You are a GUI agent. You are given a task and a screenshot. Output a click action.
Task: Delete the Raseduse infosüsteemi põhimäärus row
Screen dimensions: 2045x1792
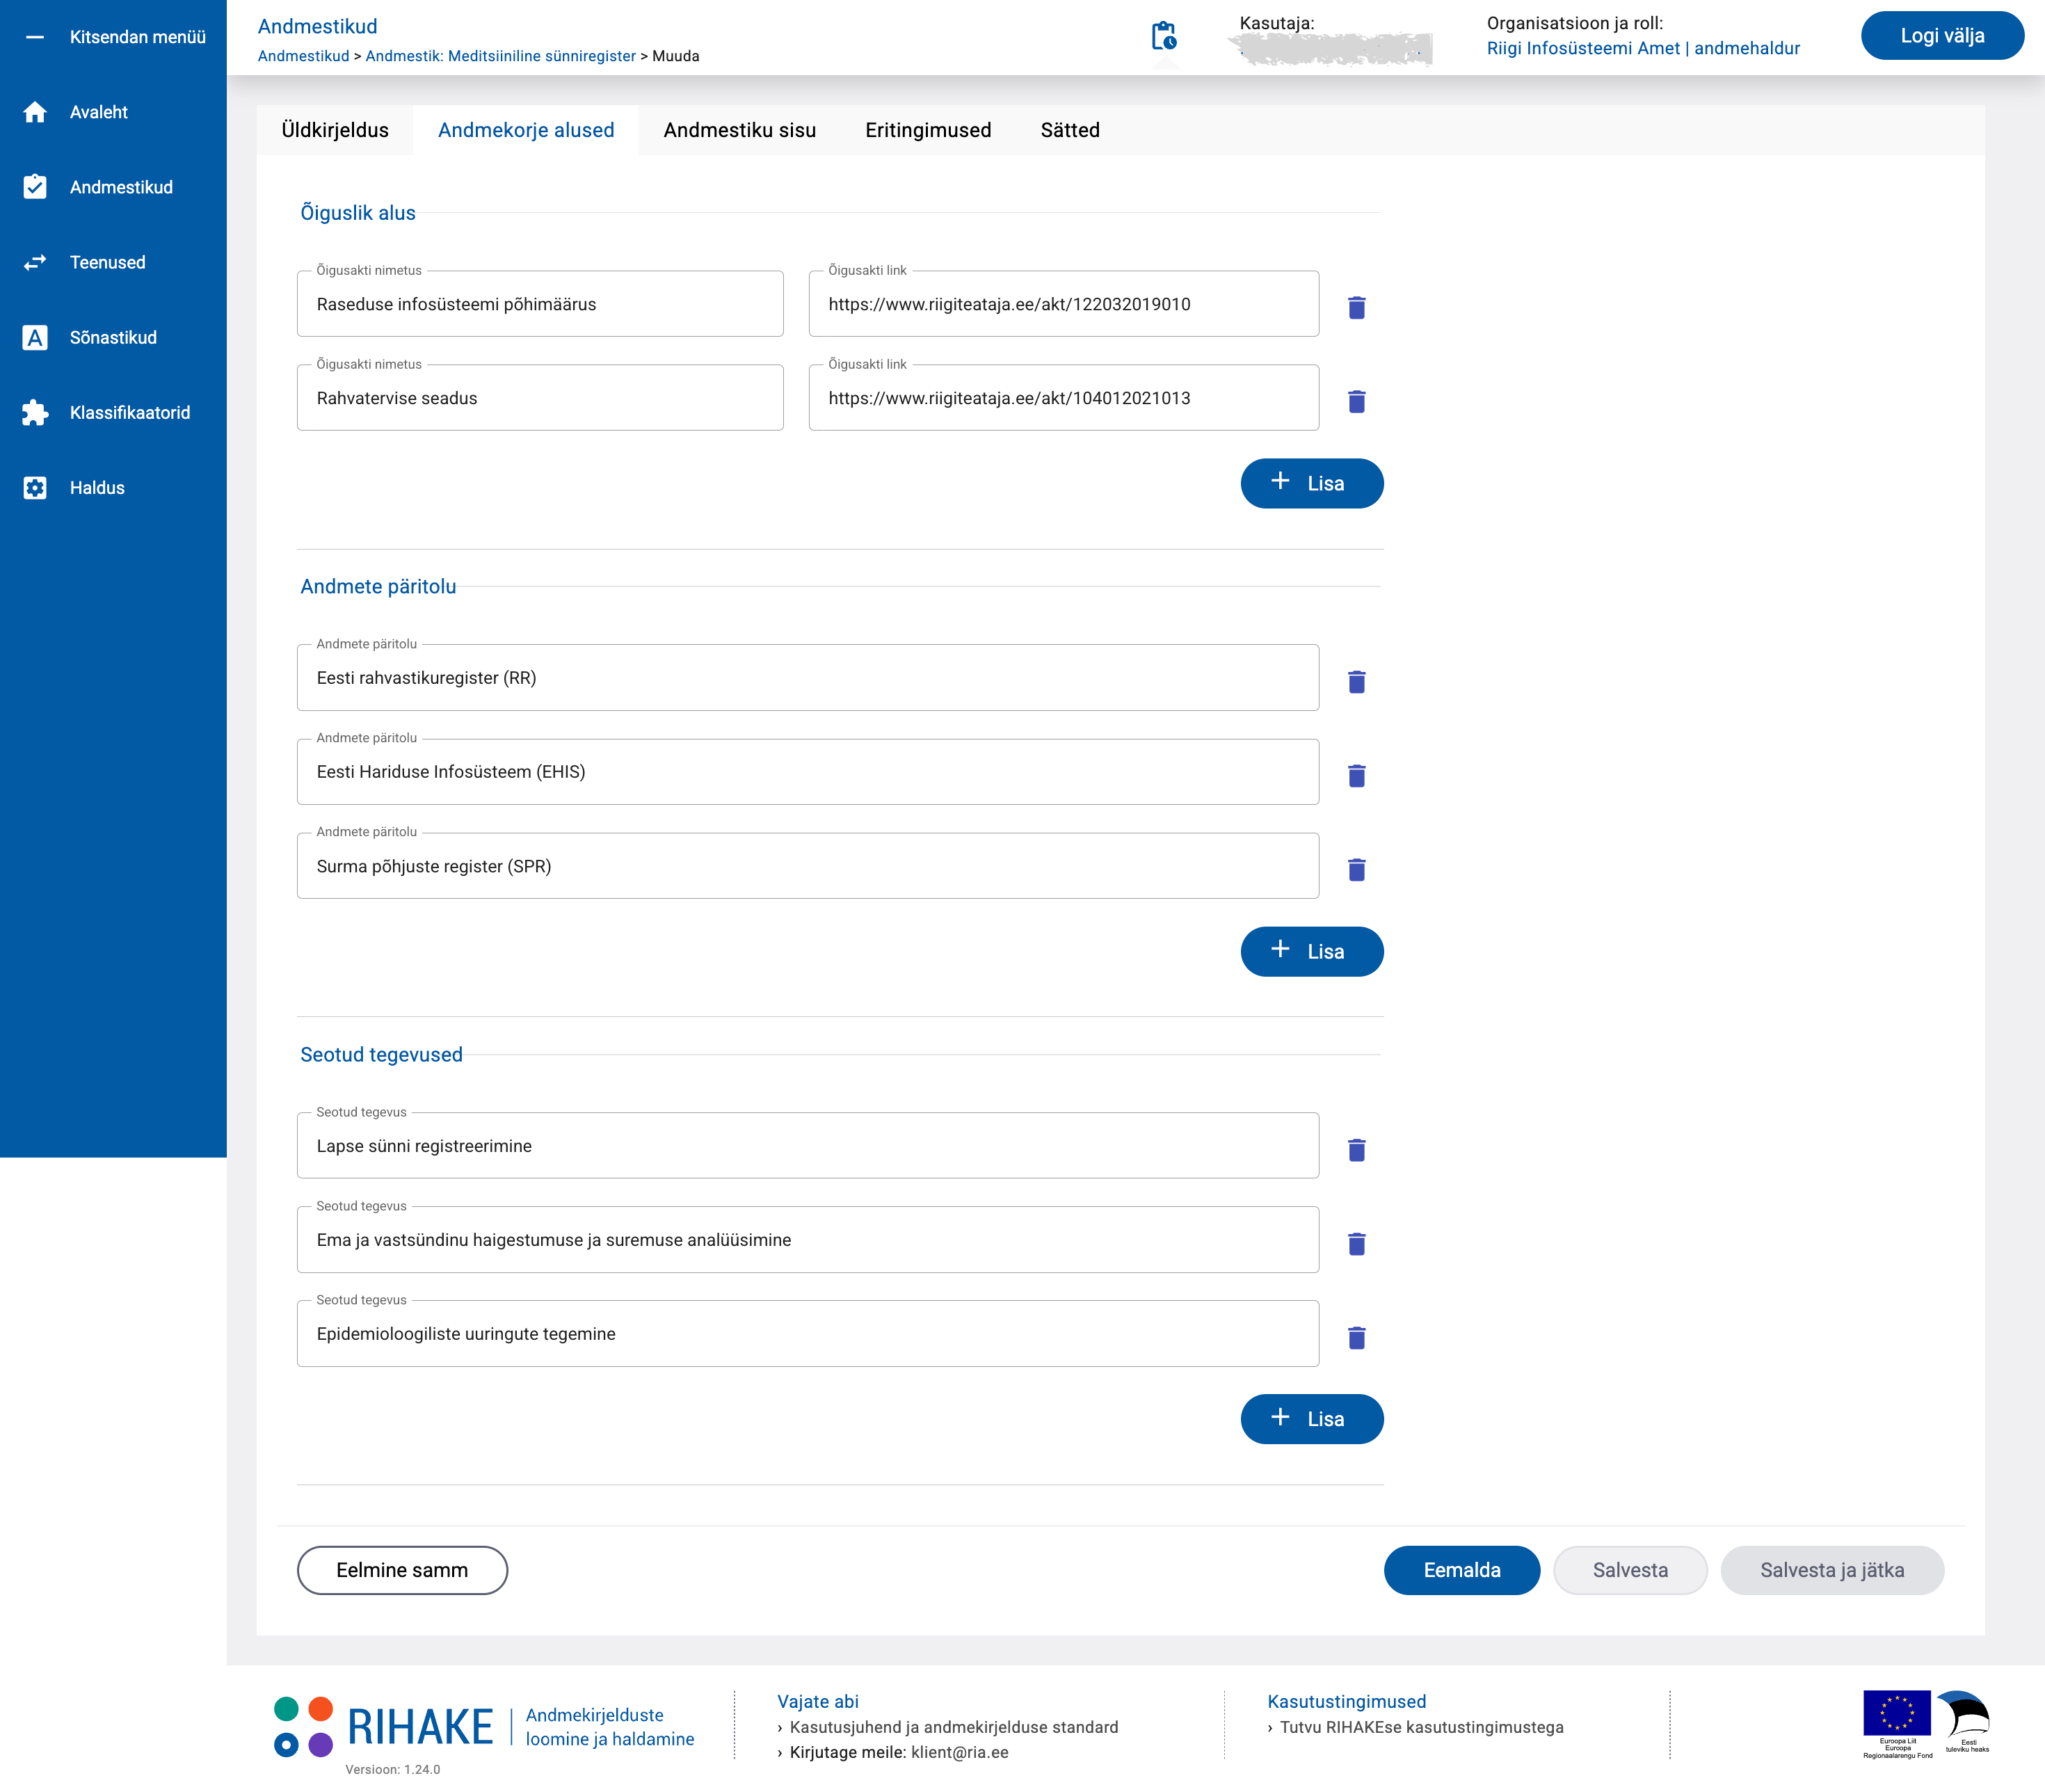(x=1356, y=307)
